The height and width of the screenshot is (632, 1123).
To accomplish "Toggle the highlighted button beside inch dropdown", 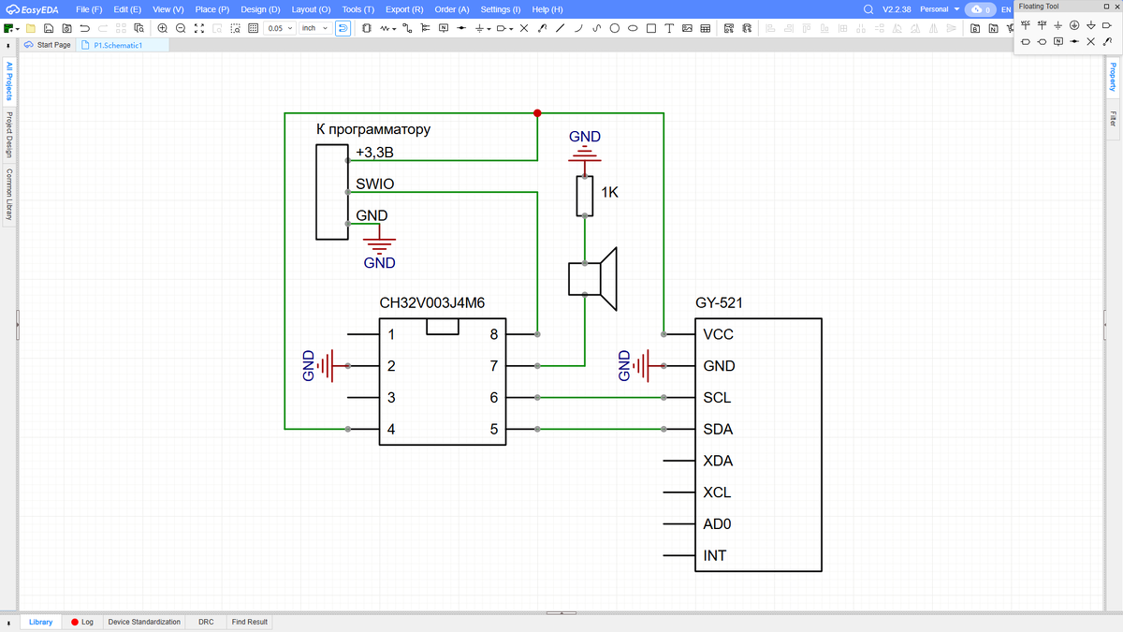I will (x=343, y=28).
